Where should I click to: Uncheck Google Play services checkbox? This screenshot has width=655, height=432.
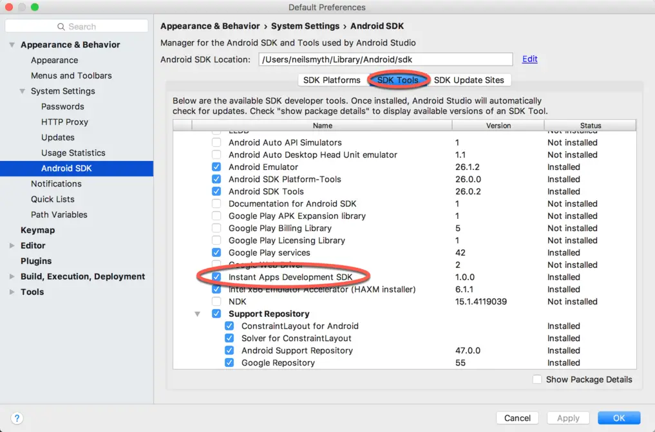point(216,252)
